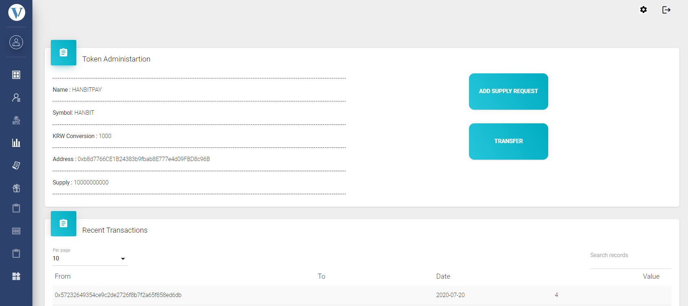Sort by the Value column header

point(651,276)
